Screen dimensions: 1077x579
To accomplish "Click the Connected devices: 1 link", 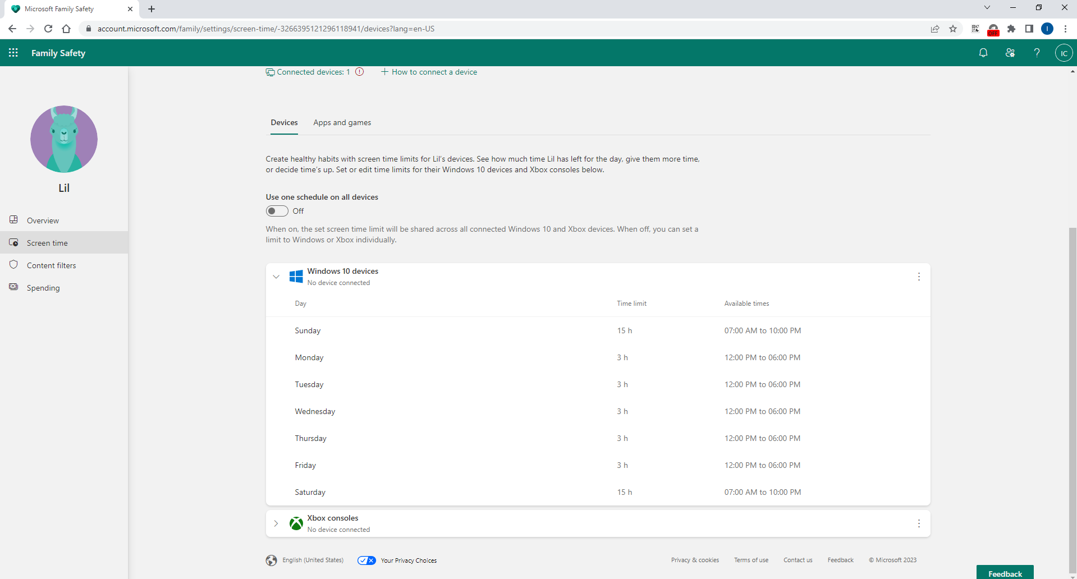I will (x=308, y=72).
